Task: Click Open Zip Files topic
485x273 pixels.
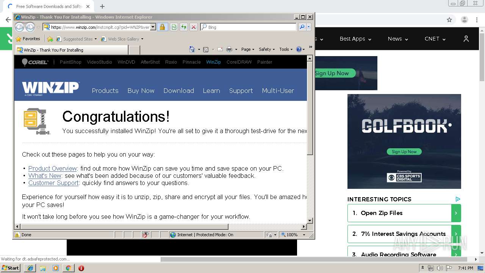Action: coord(404,213)
